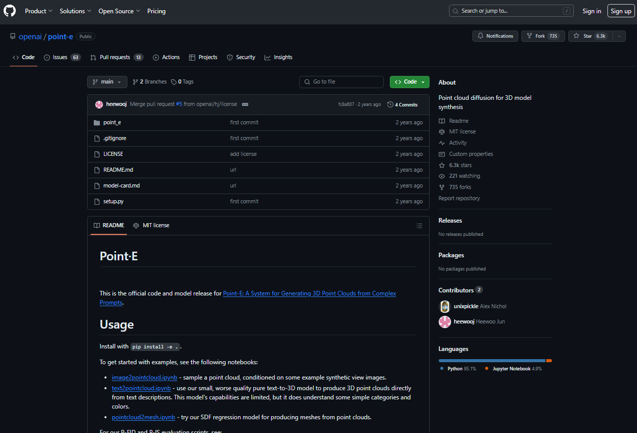Switch to the Projects tab

pyautogui.click(x=203, y=57)
